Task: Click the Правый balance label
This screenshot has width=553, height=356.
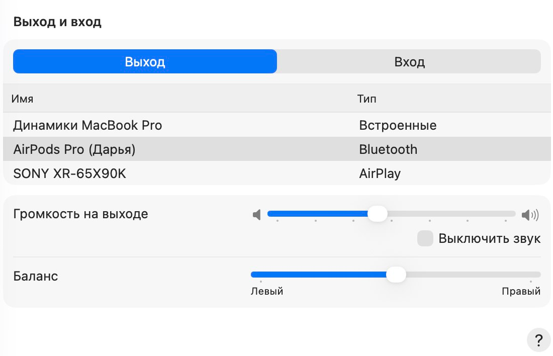Action: (521, 292)
